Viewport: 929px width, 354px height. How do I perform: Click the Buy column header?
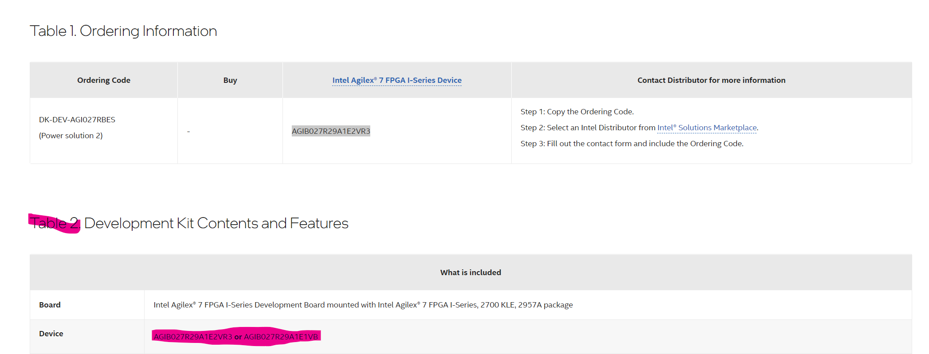pos(230,80)
